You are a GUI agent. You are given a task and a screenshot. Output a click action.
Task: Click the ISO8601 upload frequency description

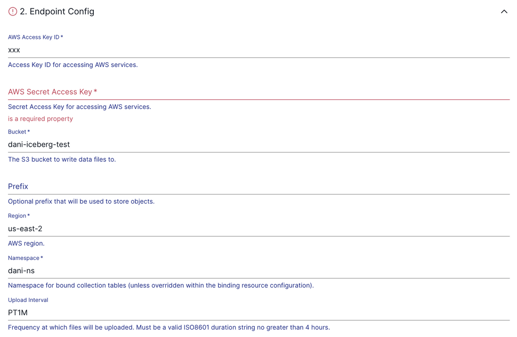coord(169,327)
